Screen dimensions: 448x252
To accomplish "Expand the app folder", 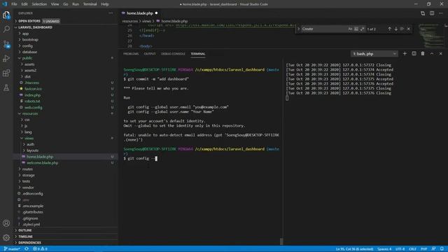I will (x=25, y=34).
